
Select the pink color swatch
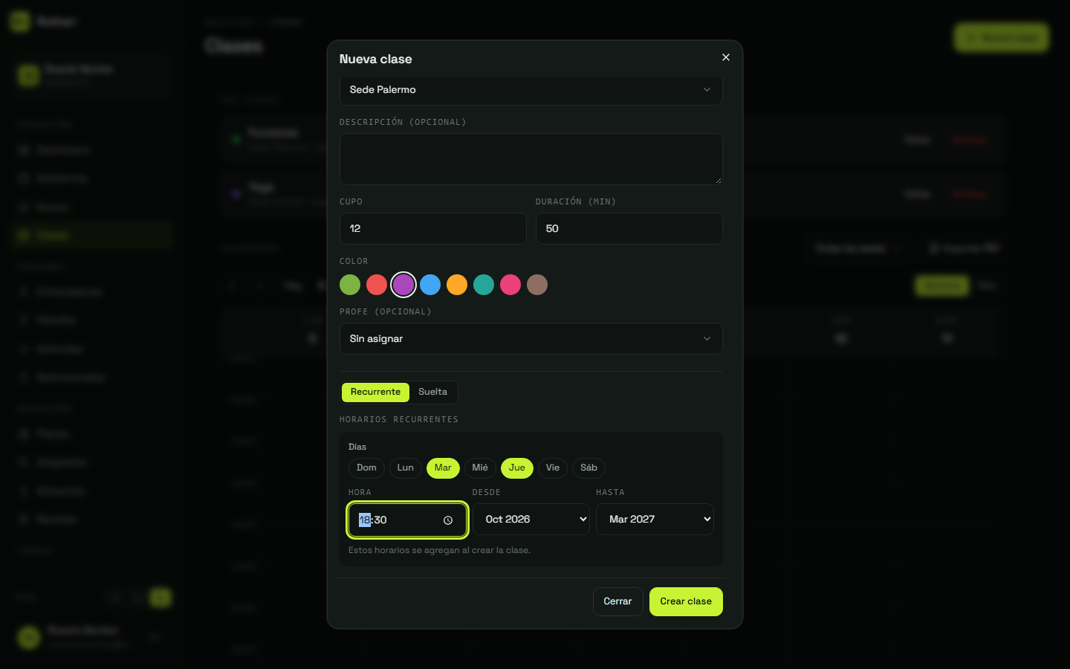tap(510, 285)
